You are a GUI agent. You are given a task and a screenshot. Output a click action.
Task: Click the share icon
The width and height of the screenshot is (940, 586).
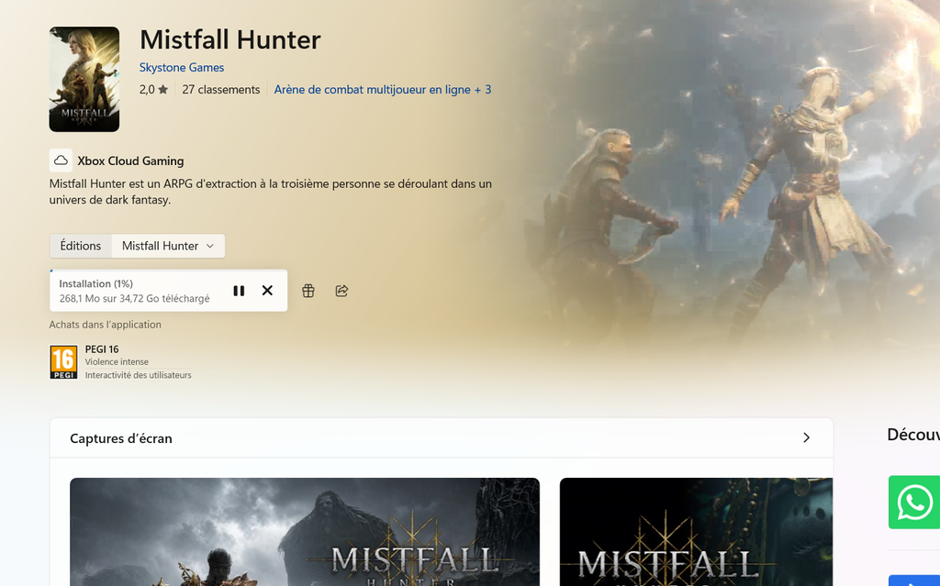(x=341, y=291)
